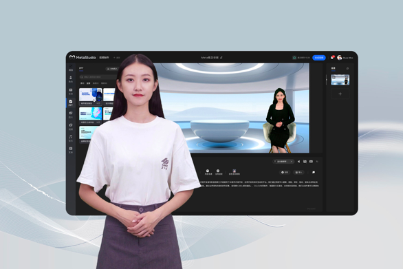Click the chat bubble icon near script
Image resolution: width=403 pixels, height=269 pixels.
(314, 172)
